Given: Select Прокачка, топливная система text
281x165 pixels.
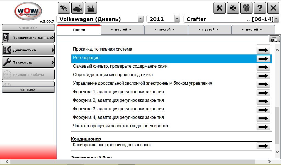Looking at the screenshot, I should coord(103,49).
